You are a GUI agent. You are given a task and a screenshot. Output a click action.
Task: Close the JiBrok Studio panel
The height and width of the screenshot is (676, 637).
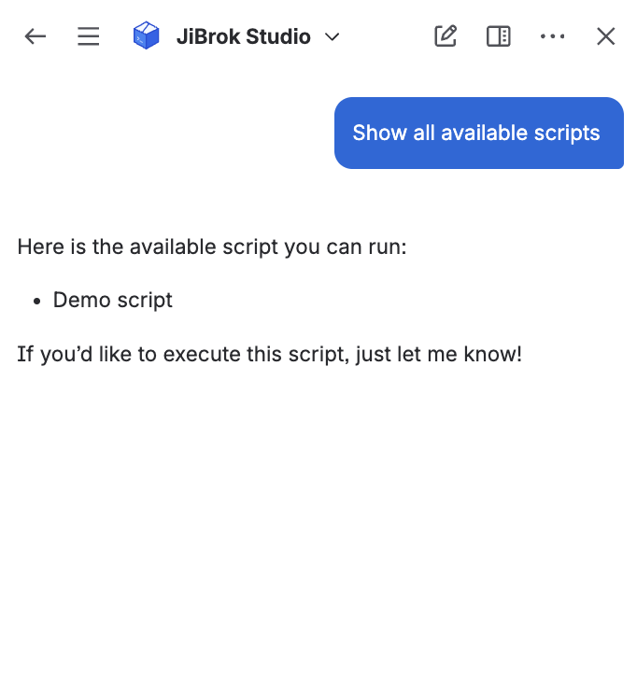pos(606,36)
